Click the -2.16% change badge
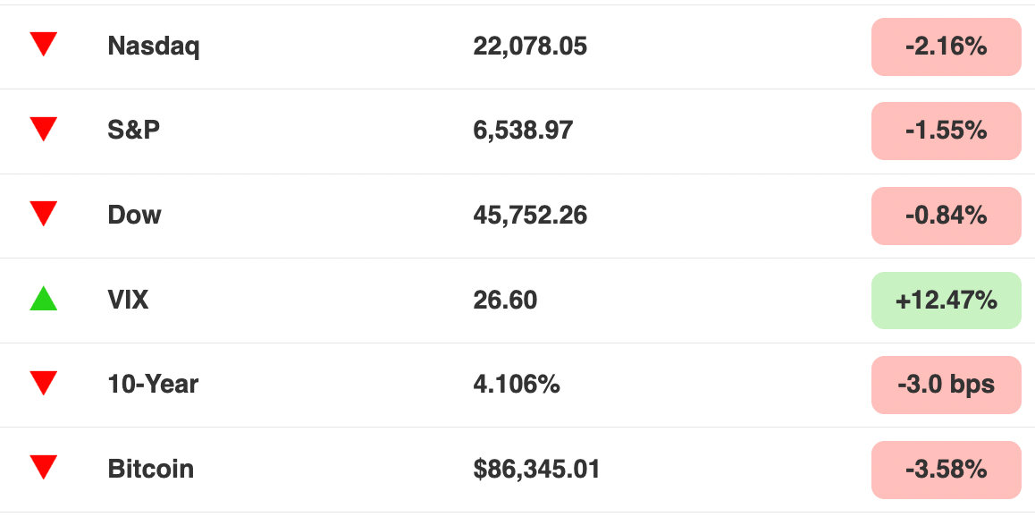This screenshot has height=517, width=1035. [946, 47]
